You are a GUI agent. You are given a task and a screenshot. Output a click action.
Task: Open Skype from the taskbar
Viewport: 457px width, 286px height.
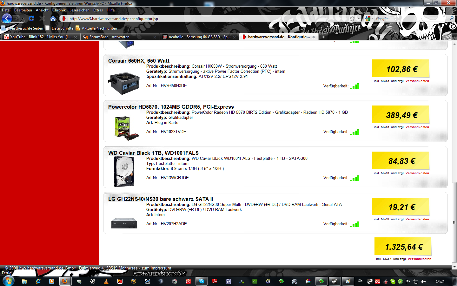point(201,281)
